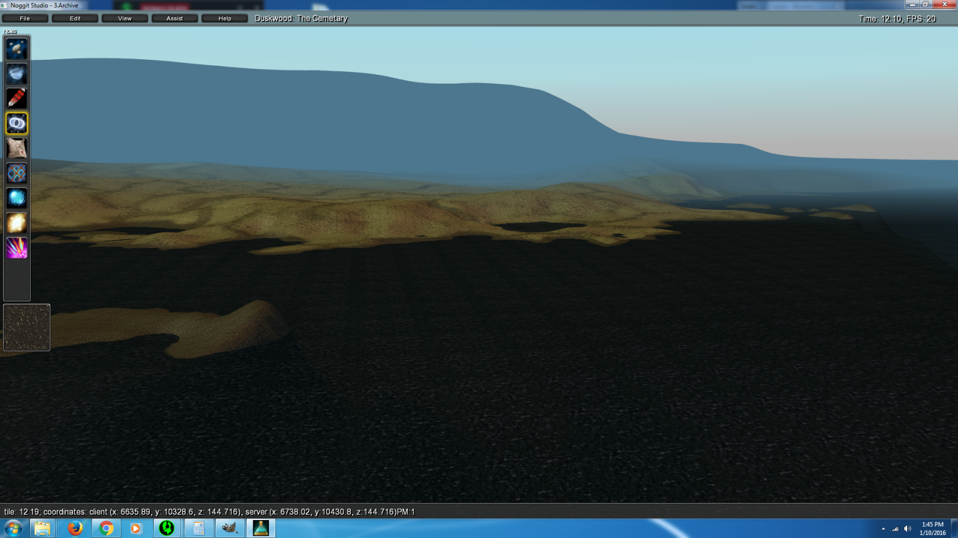Viewport: 958px width, 538px height.
Task: Click the Noggit Studio taskbar icon
Action: [x=260, y=528]
